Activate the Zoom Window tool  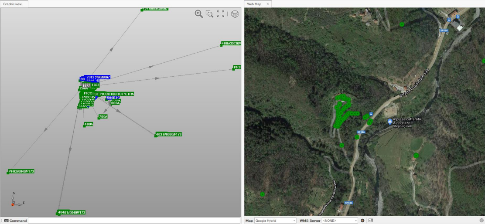[x=210, y=14]
